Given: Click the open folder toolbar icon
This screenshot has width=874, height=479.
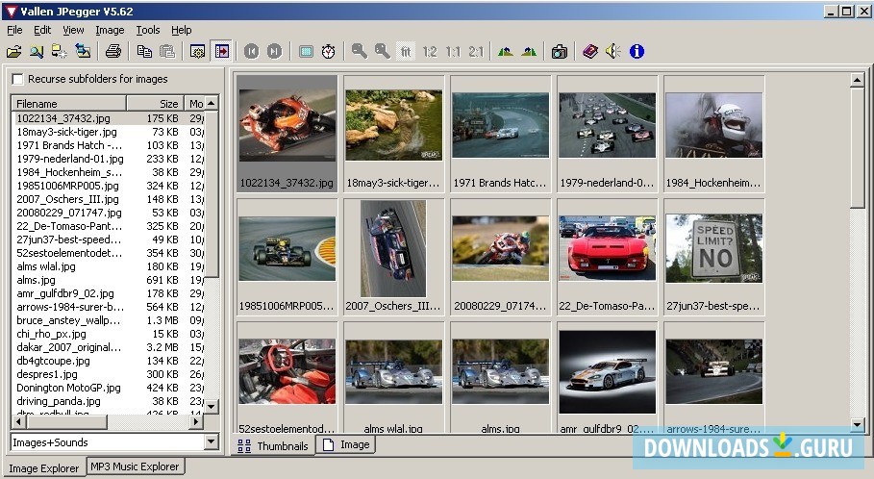Looking at the screenshot, I should (13, 51).
